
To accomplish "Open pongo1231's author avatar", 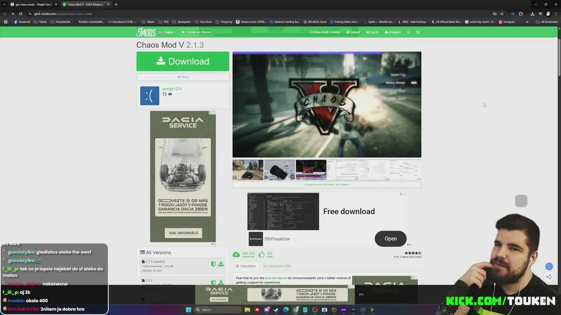I will pyautogui.click(x=149, y=96).
